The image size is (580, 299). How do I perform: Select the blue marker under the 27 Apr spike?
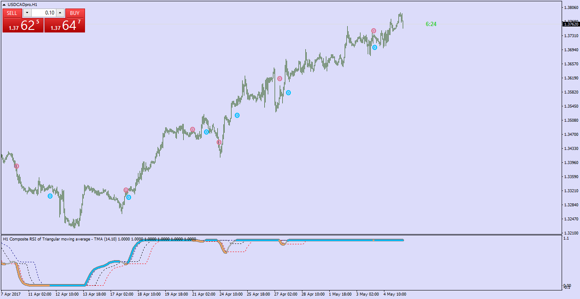[x=288, y=93]
